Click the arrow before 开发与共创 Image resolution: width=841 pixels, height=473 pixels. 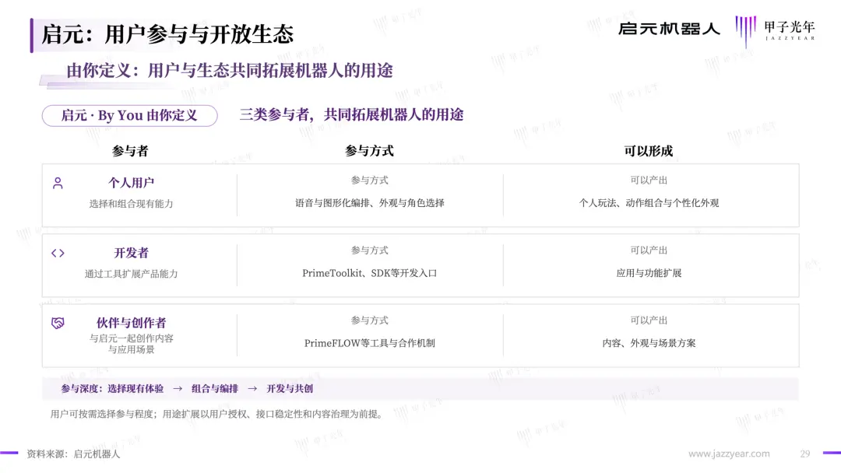[252, 388]
